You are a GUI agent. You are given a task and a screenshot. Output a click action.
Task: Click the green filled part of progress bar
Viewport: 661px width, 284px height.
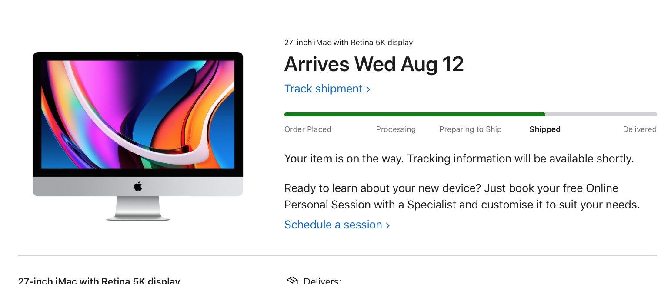pyautogui.click(x=414, y=115)
